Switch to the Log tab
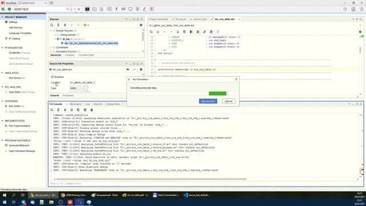 coord(87,104)
